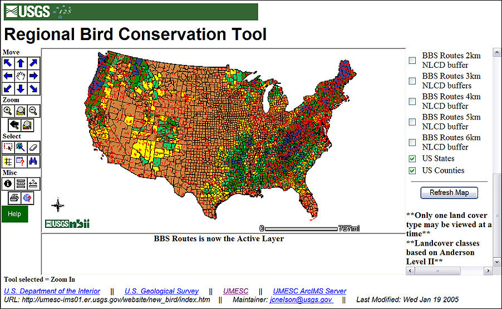Click Florida on the map

point(309,205)
